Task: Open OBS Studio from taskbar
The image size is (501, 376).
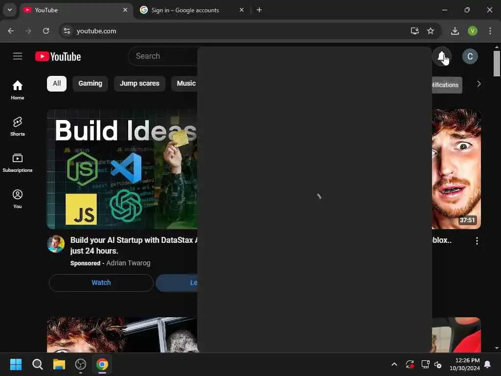Action: click(81, 364)
